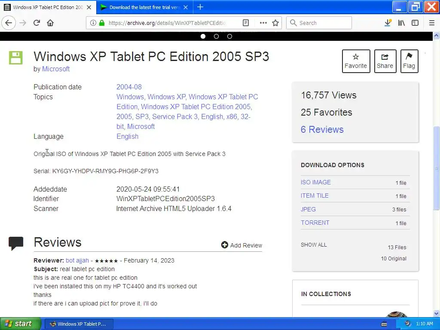This screenshot has height=330, width=440.
Task: Select the second carousel dot
Action: [217, 37]
